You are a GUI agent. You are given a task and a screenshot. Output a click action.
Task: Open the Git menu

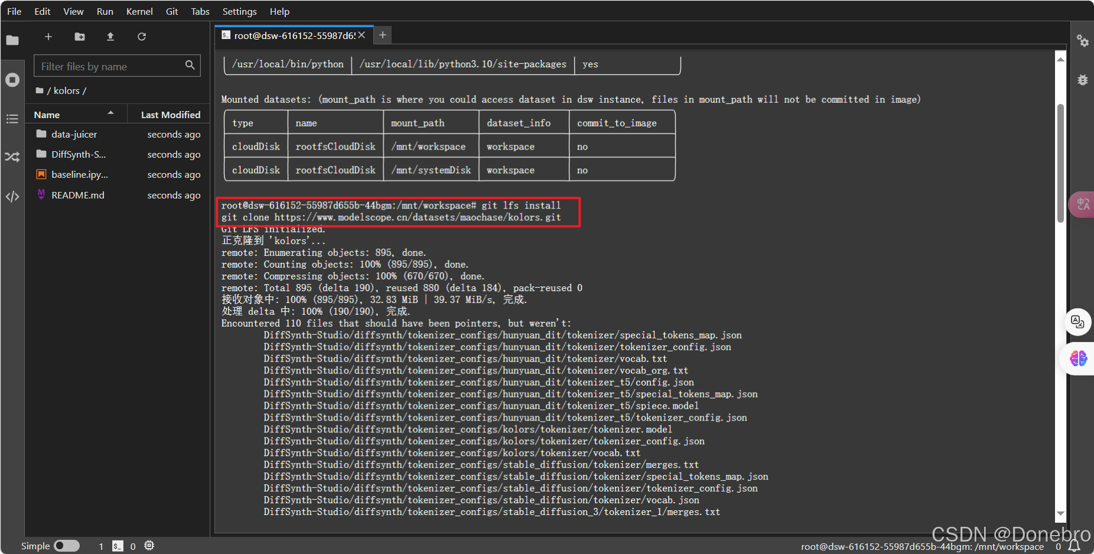[x=171, y=11]
